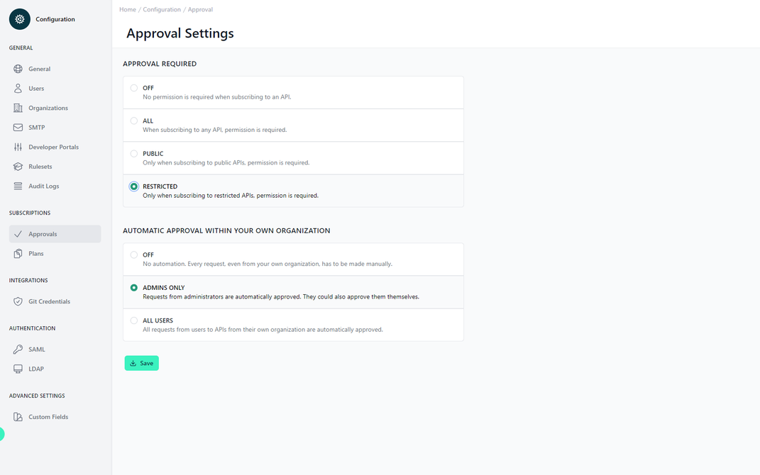Screen dimensions: 760x475
Task: Click the LDAP monitor icon
Action: pos(16,368)
